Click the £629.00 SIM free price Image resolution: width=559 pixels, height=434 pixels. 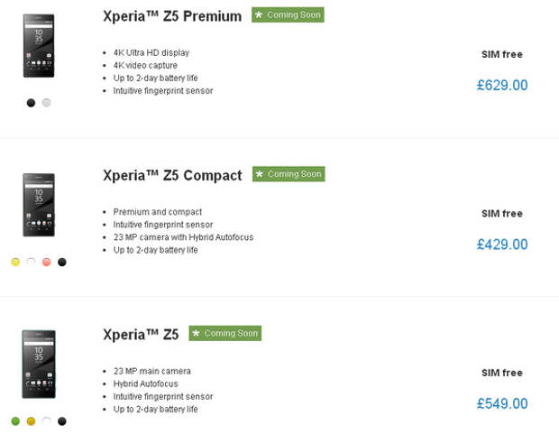point(502,85)
